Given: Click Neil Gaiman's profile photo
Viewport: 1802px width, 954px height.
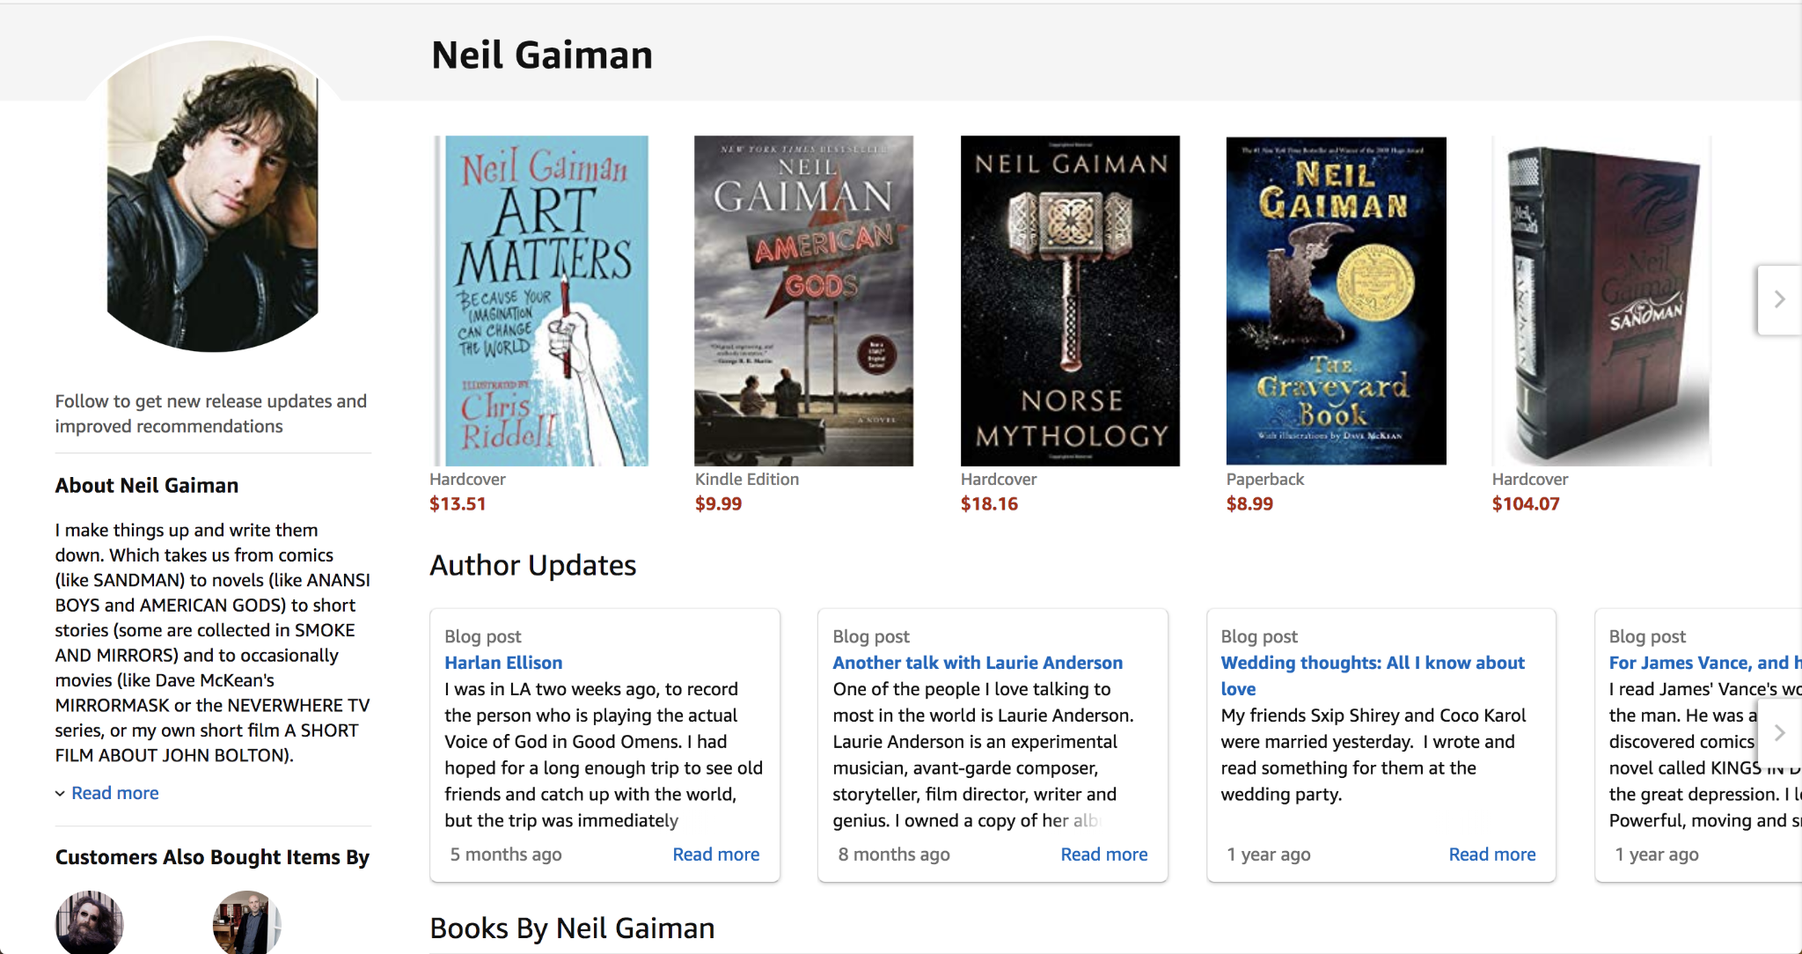Looking at the screenshot, I should (212, 197).
